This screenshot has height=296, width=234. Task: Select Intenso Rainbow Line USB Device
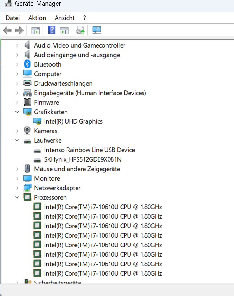[x=90, y=150]
